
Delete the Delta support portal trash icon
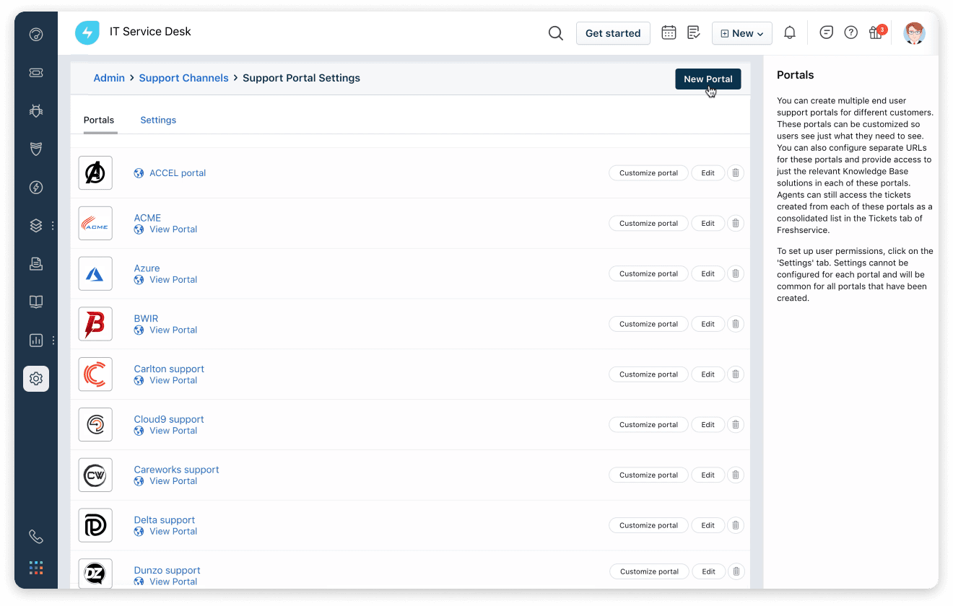point(736,525)
